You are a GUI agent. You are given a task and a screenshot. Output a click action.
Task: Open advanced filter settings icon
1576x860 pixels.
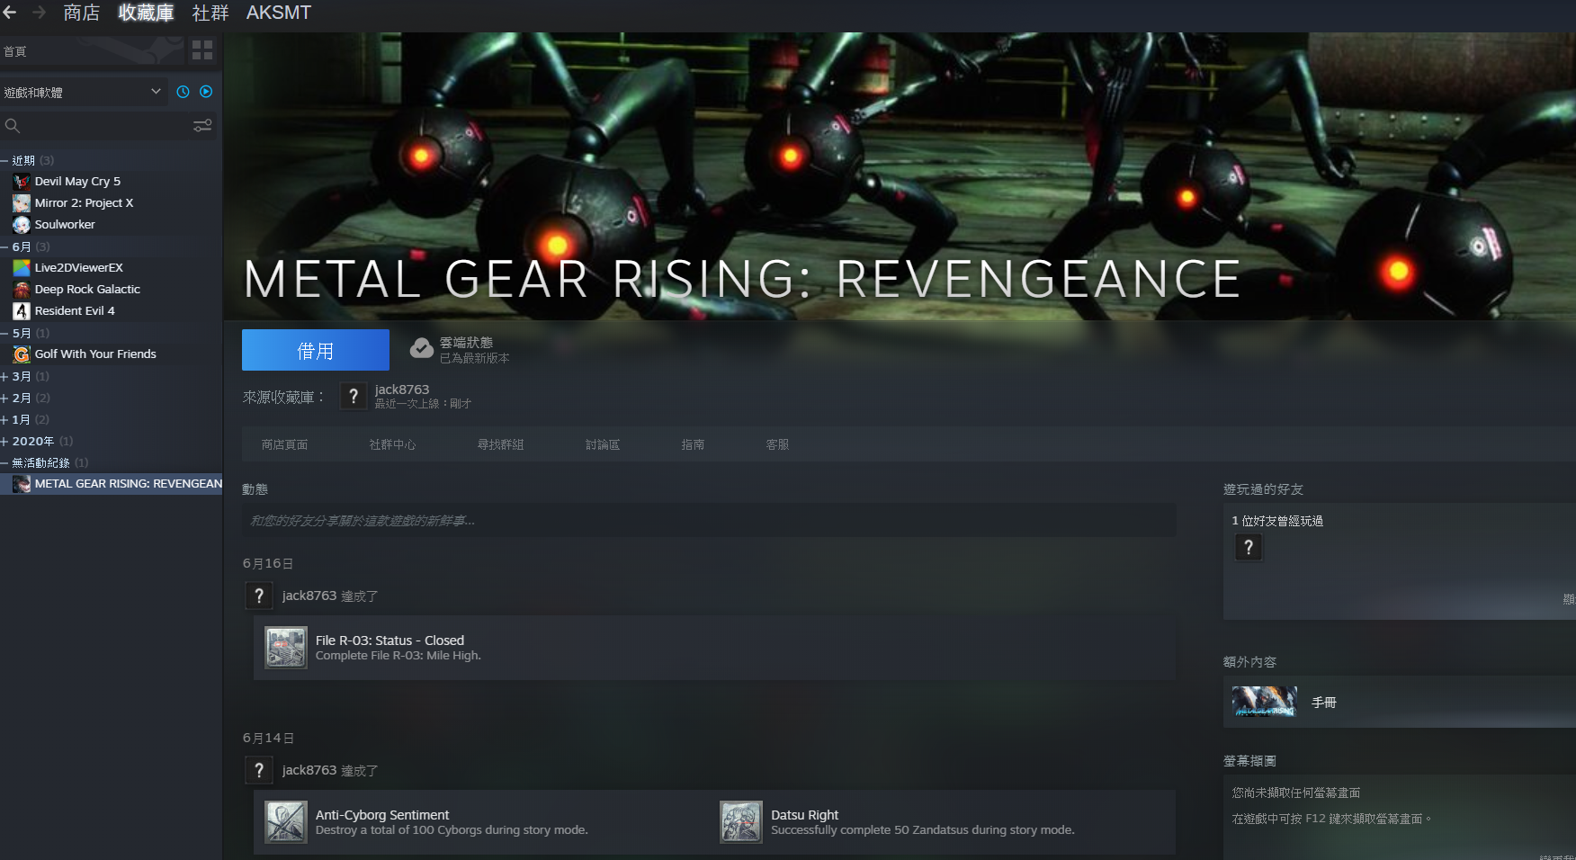[202, 126]
